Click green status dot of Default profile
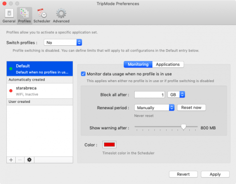The image size is (236, 184). click(x=11, y=69)
